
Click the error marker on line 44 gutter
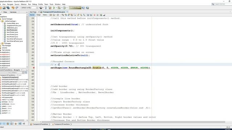tap(34, 68)
